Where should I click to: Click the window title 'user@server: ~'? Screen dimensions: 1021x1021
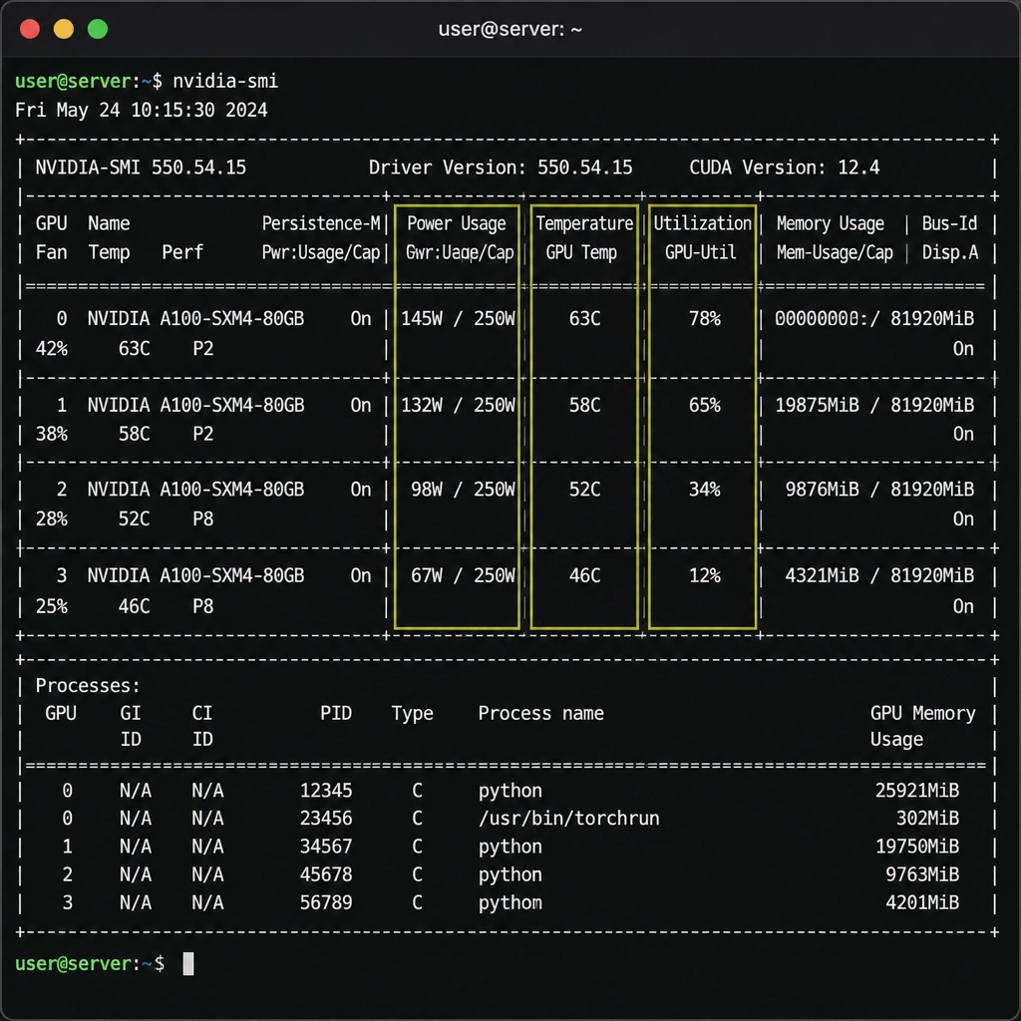coord(510,29)
